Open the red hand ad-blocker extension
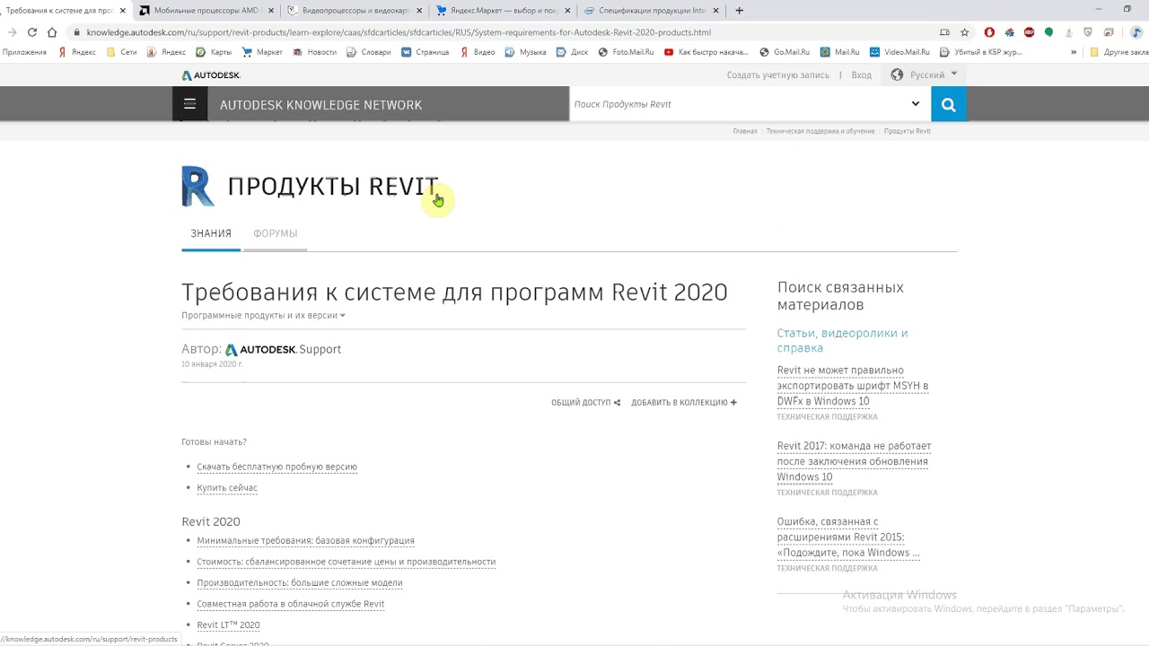This screenshot has height=646, width=1149. pyautogui.click(x=989, y=32)
